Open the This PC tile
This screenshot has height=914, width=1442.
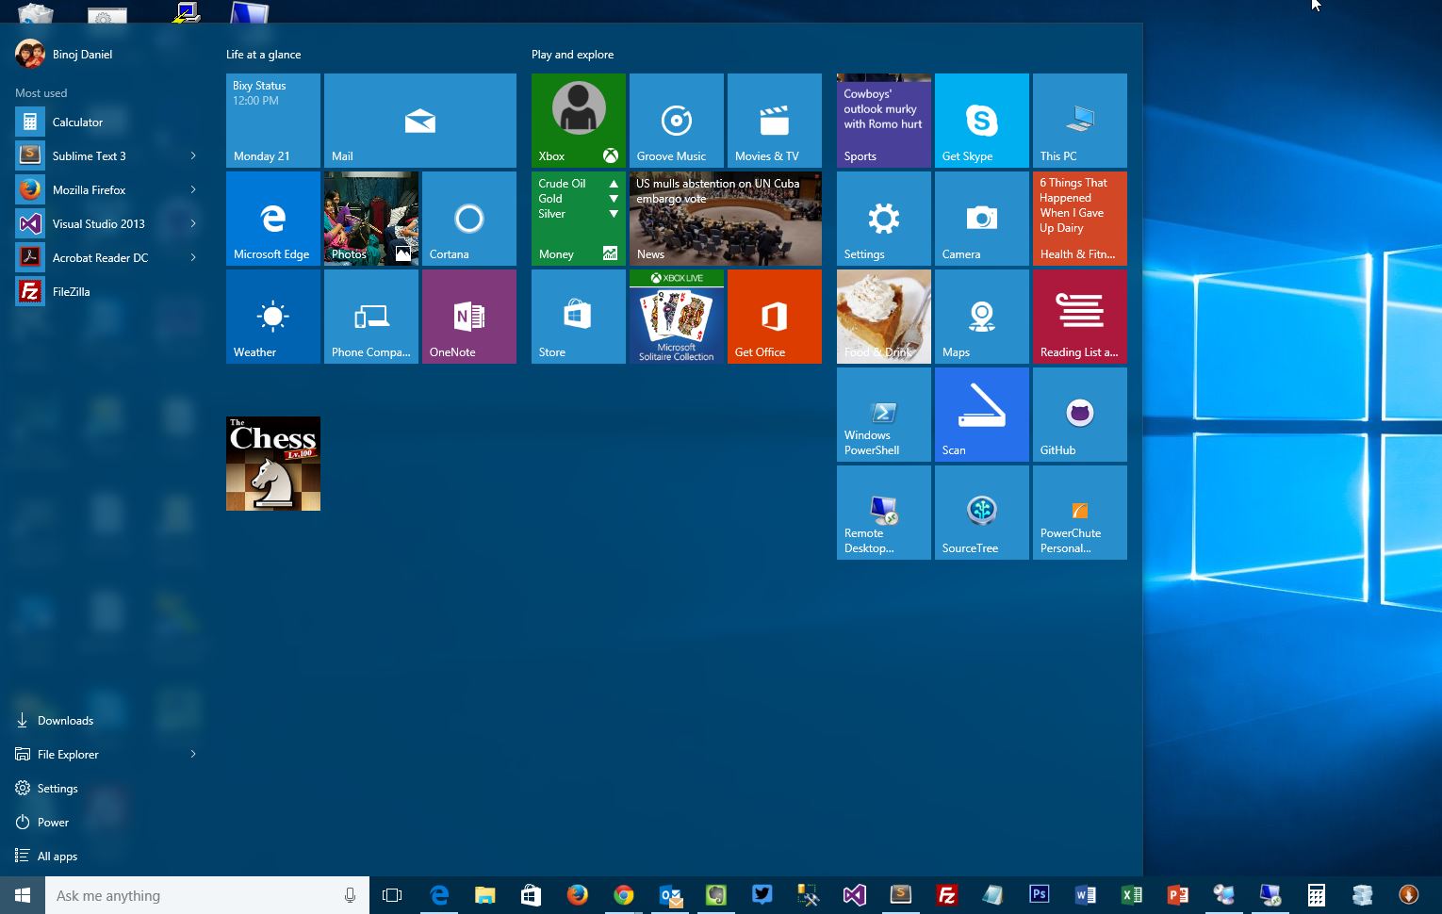click(1080, 121)
